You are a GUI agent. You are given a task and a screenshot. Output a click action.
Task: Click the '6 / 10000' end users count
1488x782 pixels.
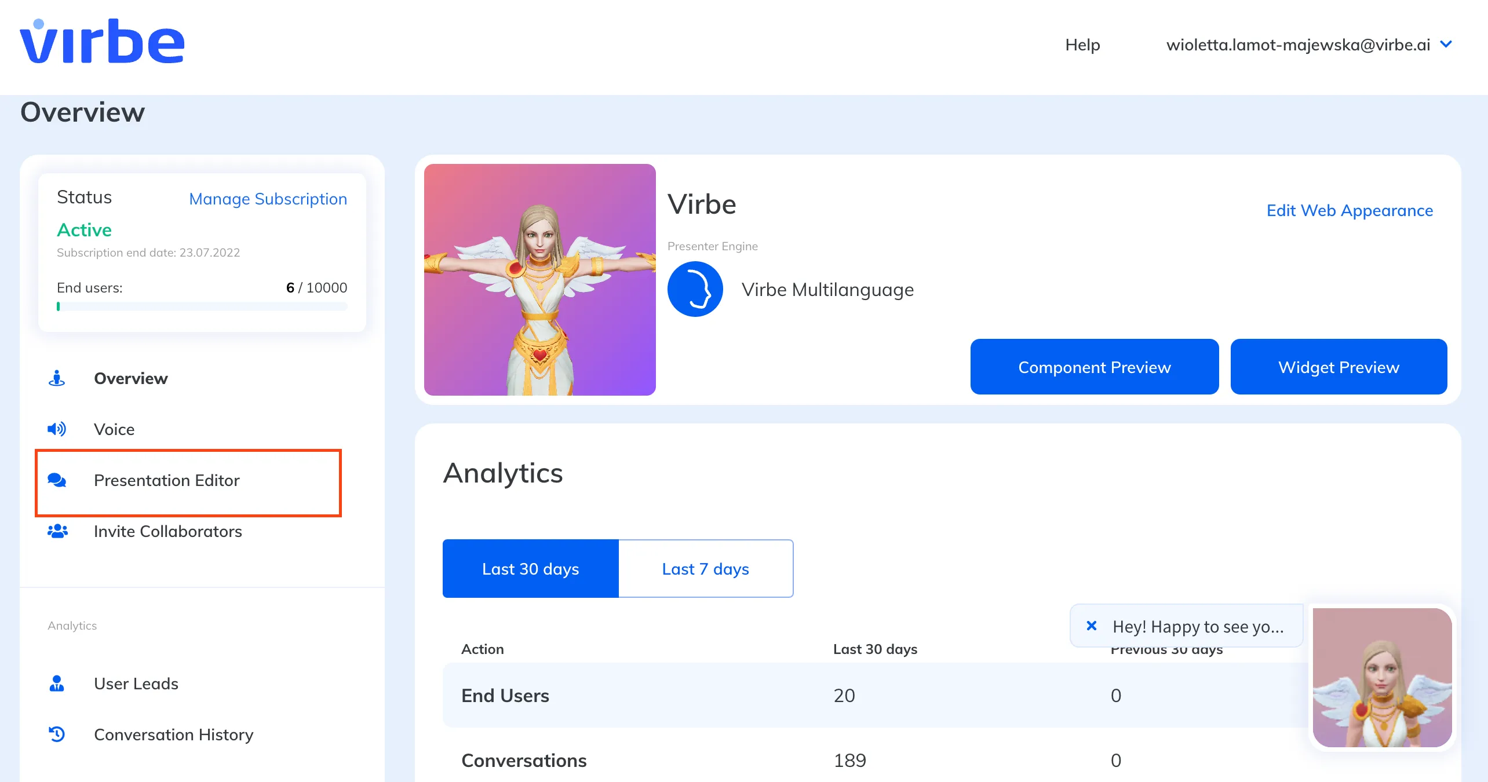317,288
